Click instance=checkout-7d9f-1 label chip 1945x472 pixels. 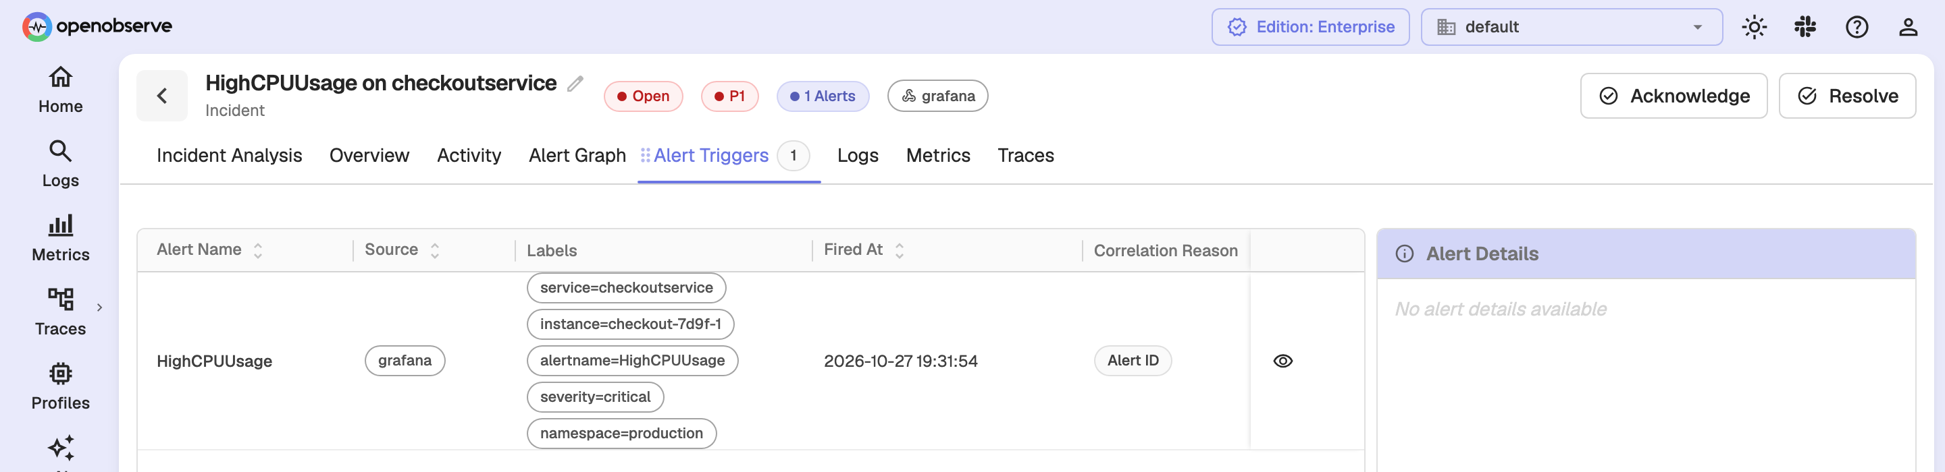(631, 324)
